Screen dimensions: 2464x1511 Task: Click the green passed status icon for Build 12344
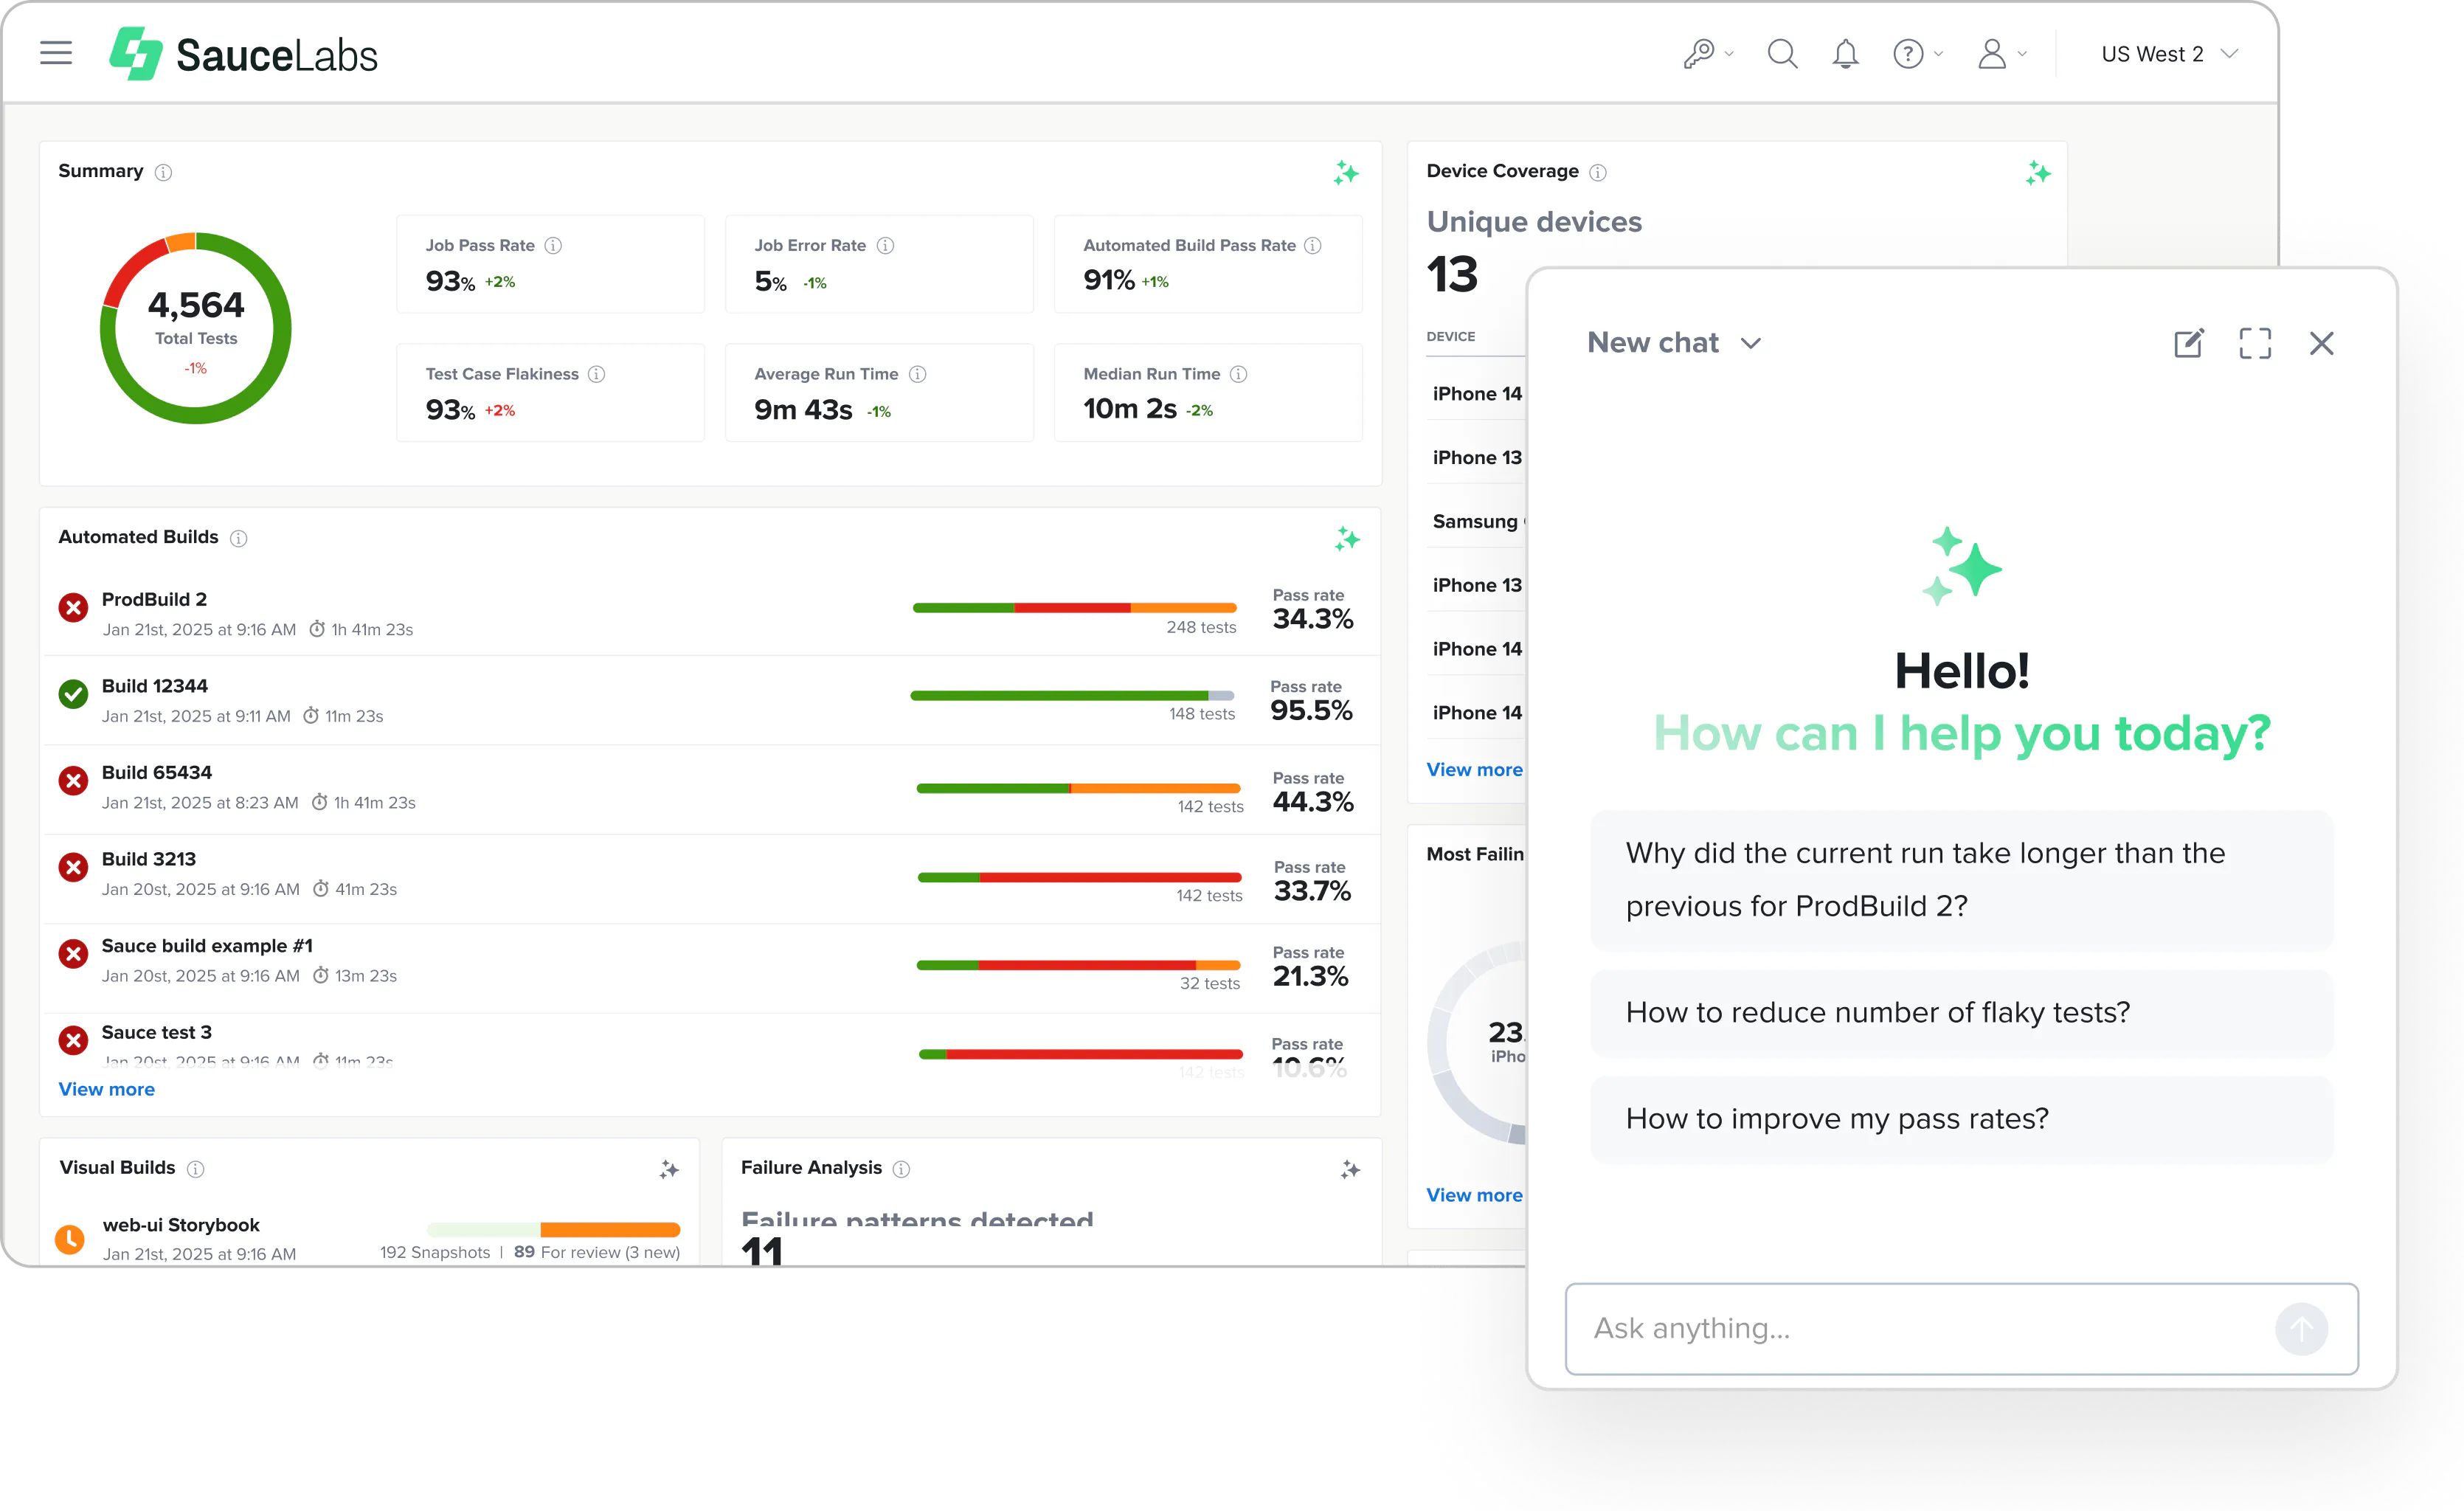(73, 694)
